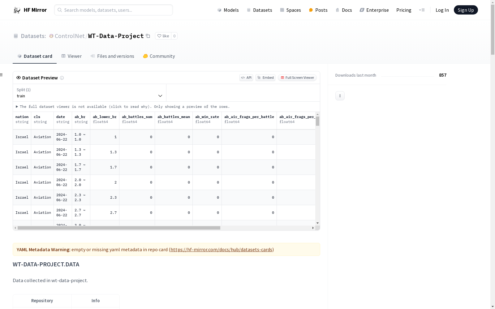
Task: Open the Full Screen Viewer
Action: (x=297, y=78)
